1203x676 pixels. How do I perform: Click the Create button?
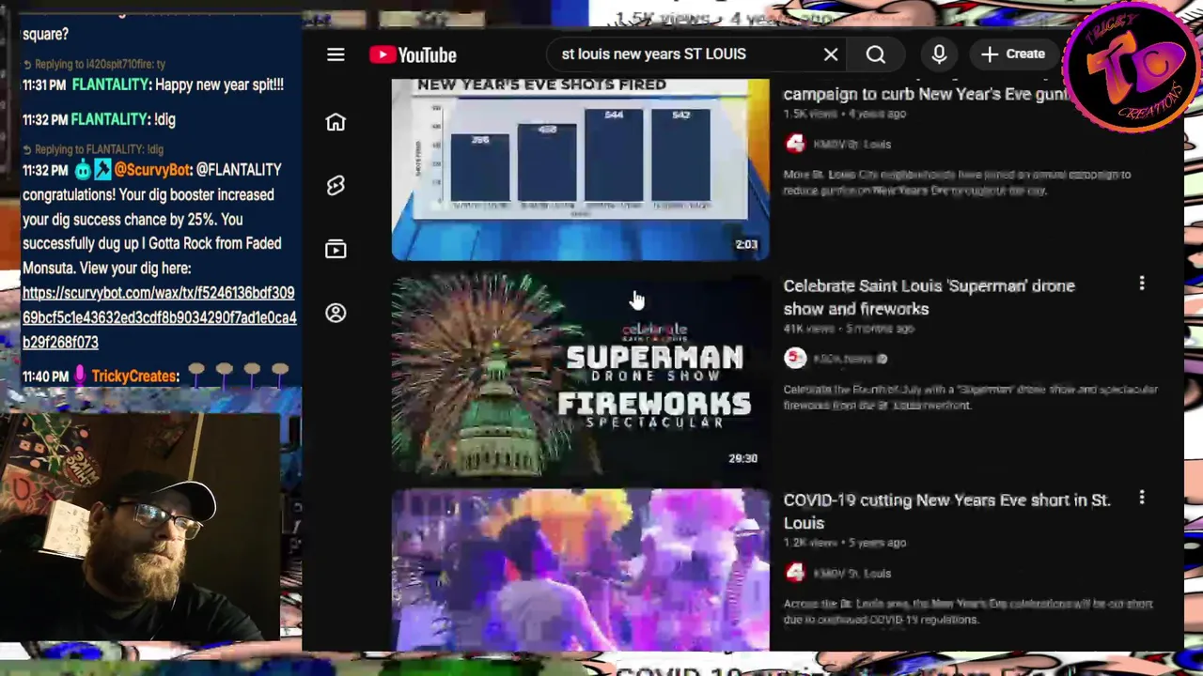1013,54
